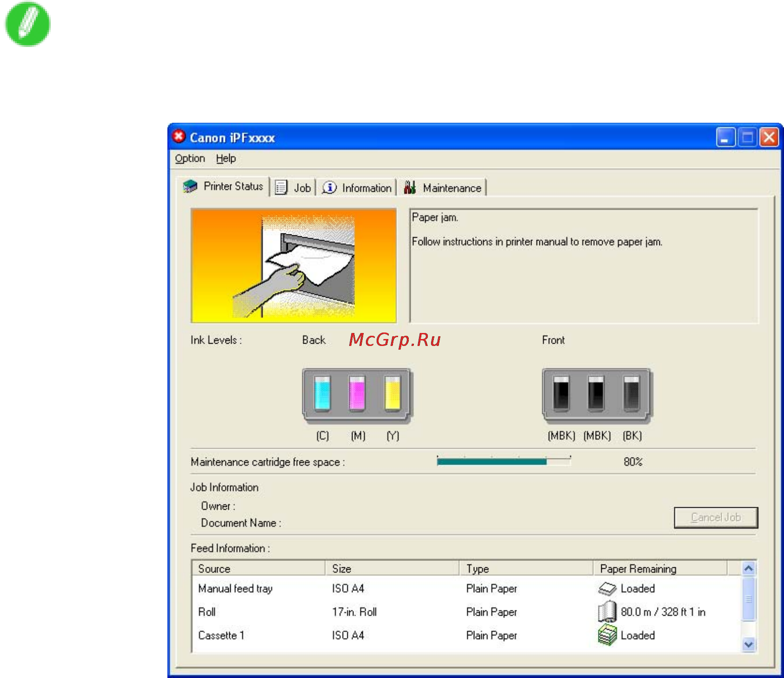Click 'ISO A4' in the Cassette 1 row
This screenshot has height=678, width=784.
(x=348, y=635)
